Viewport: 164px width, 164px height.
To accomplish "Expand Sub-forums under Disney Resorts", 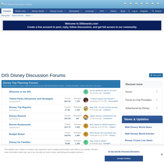I will click(x=14, y=119).
